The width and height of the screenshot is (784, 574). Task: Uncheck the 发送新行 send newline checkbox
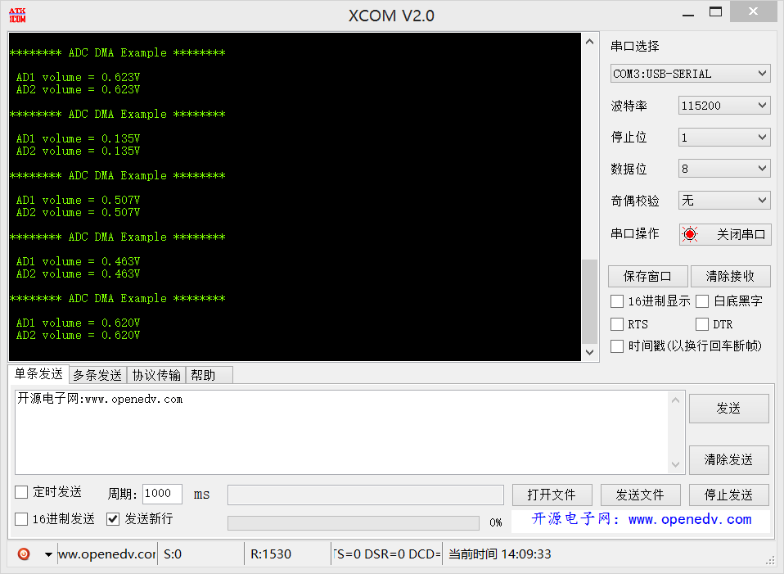tap(113, 519)
